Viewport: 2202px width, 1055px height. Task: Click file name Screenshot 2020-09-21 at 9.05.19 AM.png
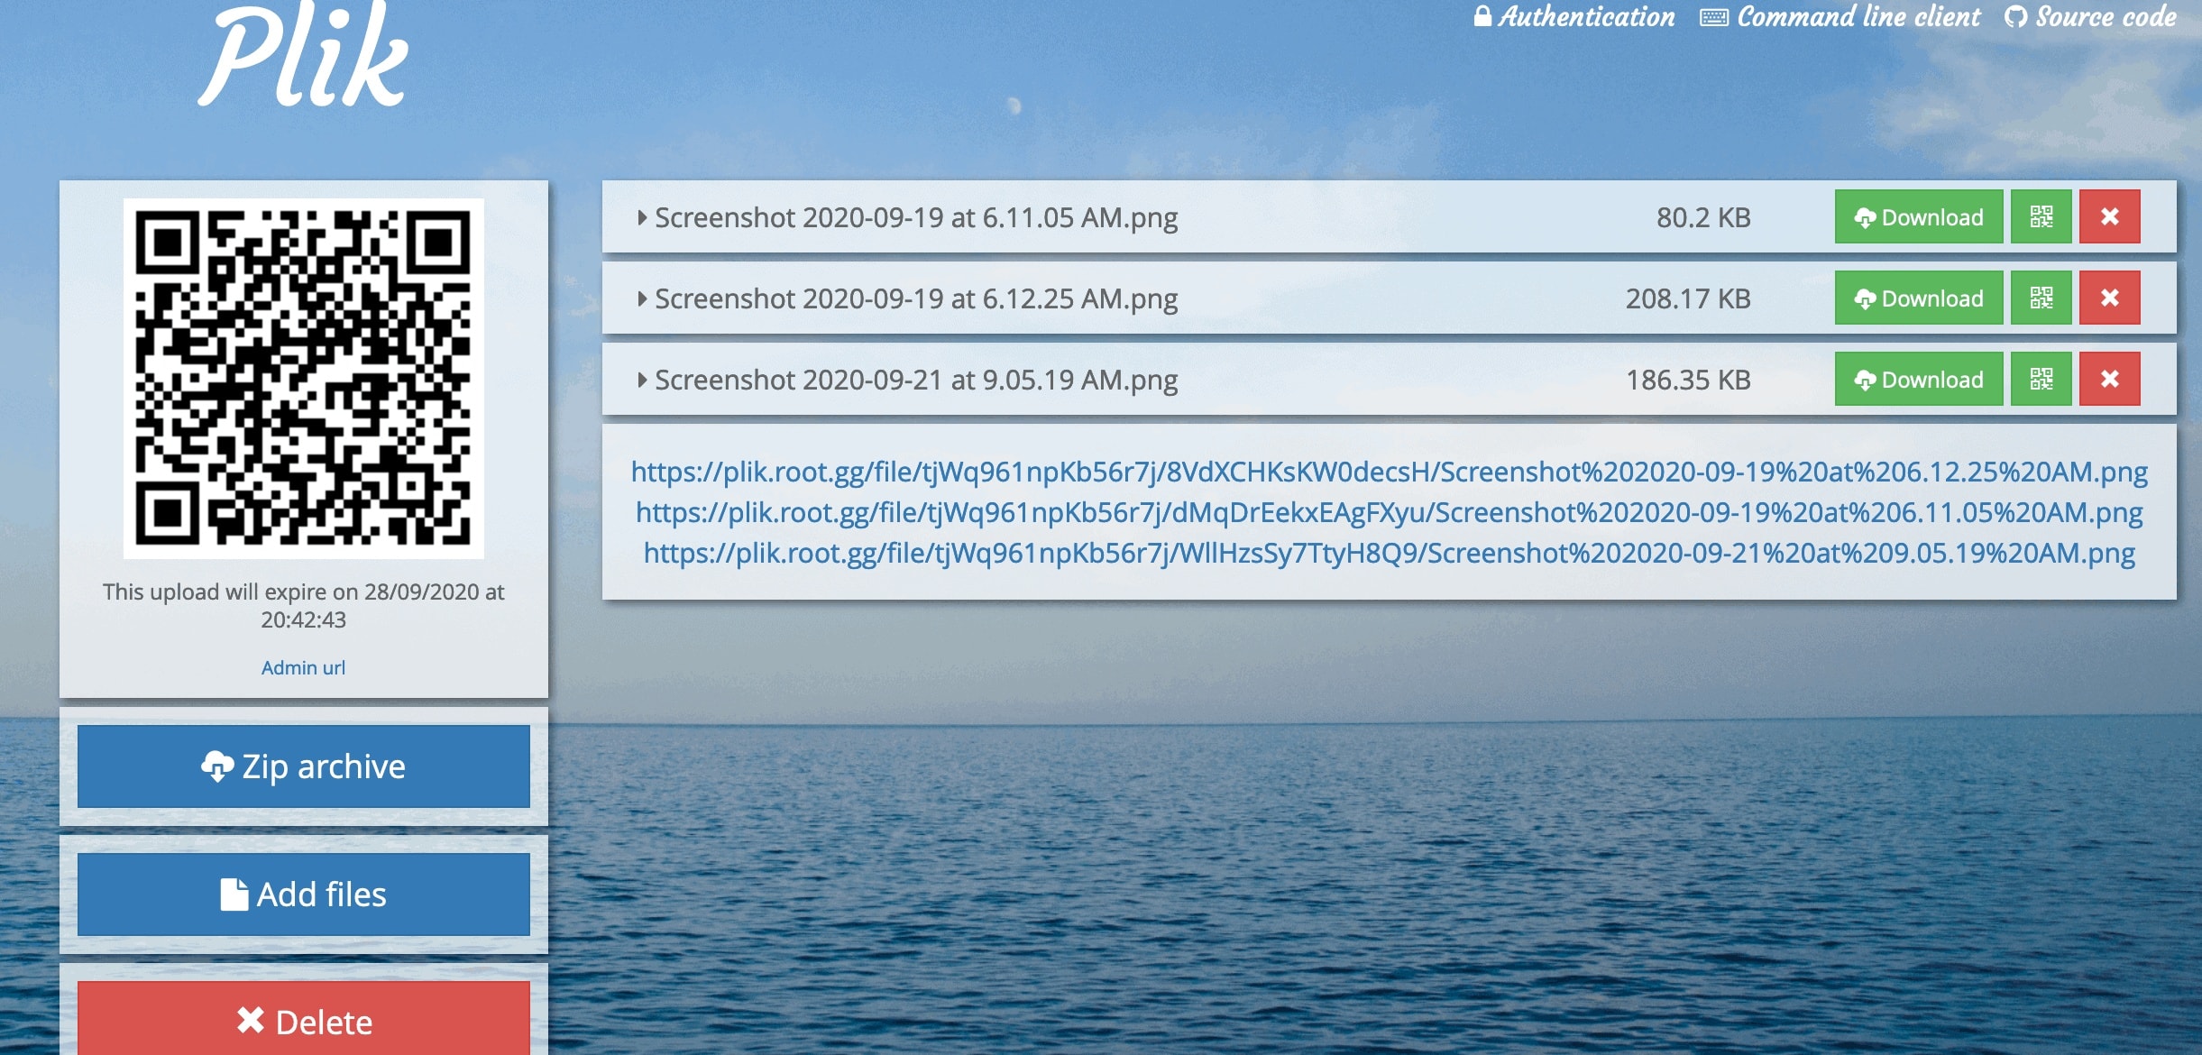coord(916,381)
